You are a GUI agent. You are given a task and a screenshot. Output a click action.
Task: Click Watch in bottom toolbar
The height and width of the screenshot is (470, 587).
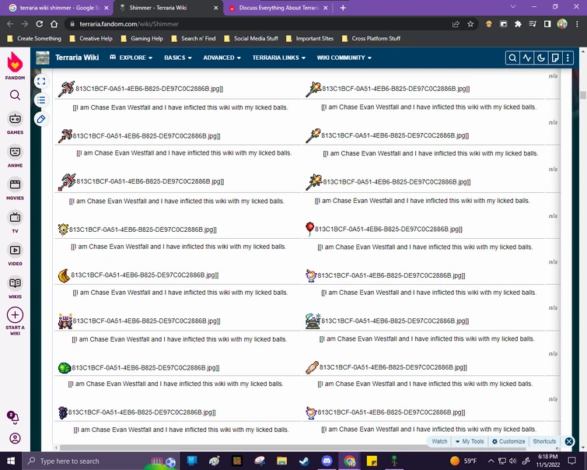pyautogui.click(x=439, y=441)
